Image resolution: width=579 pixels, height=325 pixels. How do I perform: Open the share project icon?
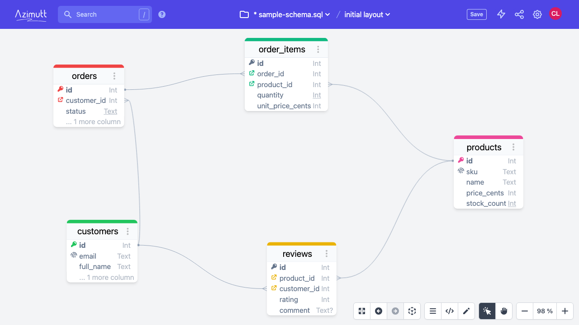(x=519, y=14)
